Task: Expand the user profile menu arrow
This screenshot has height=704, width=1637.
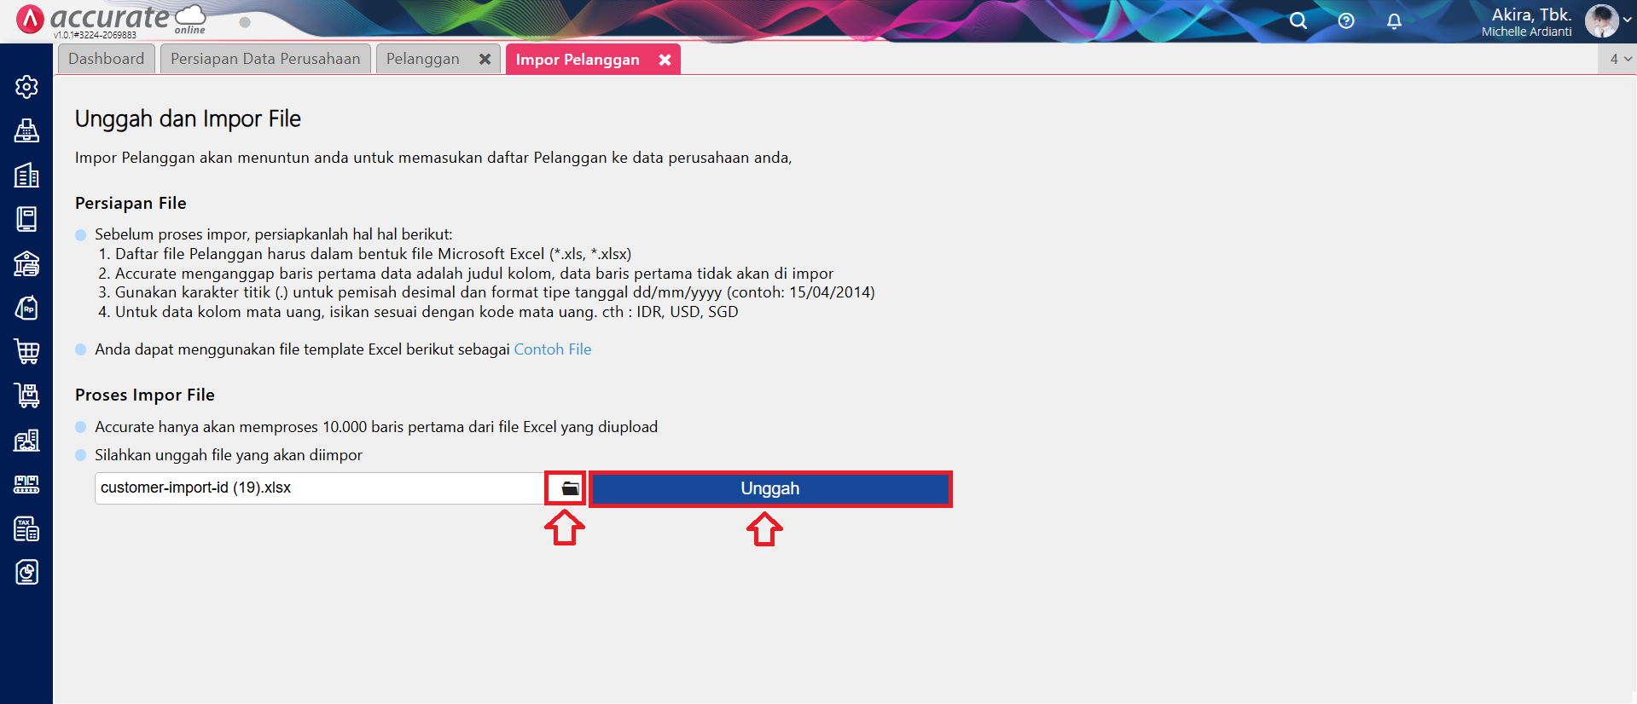Action: (1627, 20)
